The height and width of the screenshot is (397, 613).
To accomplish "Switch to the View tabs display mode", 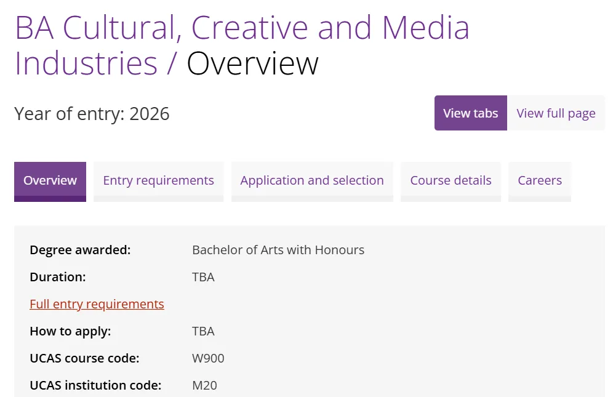I will 470,113.
